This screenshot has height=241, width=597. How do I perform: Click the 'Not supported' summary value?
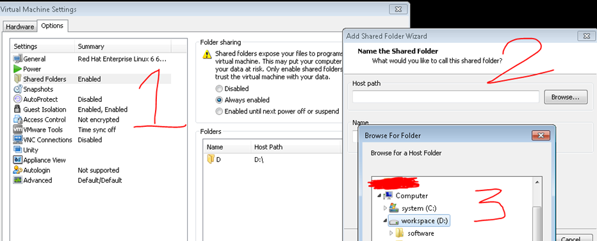pos(98,170)
